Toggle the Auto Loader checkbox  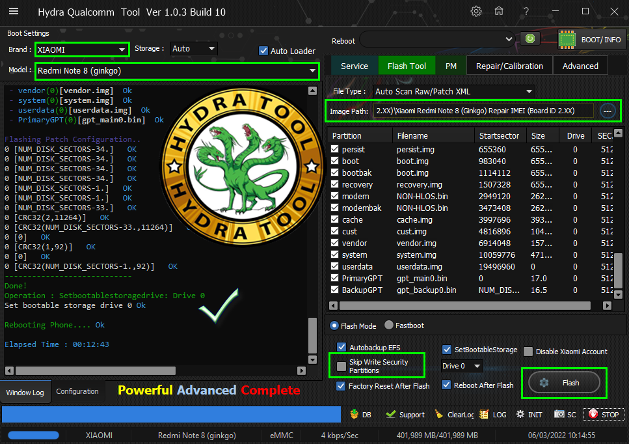pyautogui.click(x=263, y=51)
